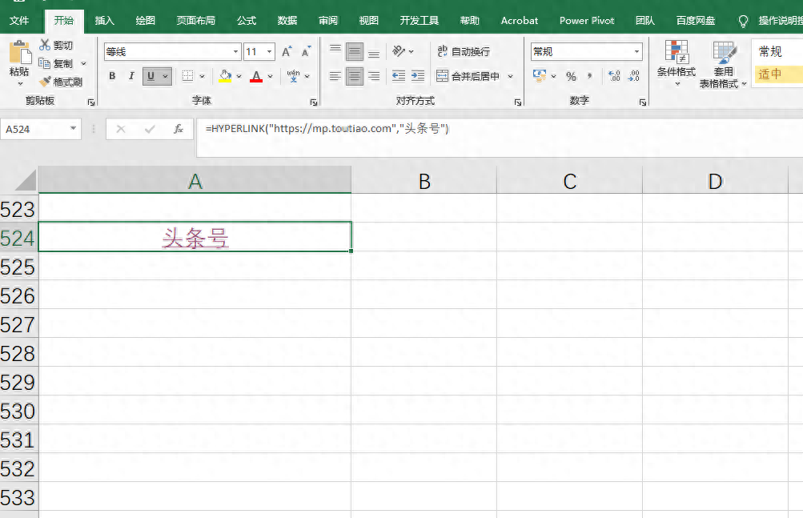Open the 头条号 hyperlink in A524
803x518 pixels.
pyautogui.click(x=195, y=239)
